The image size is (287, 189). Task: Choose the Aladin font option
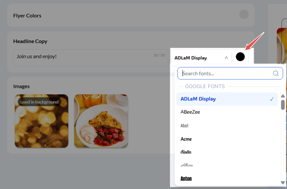tap(186, 152)
